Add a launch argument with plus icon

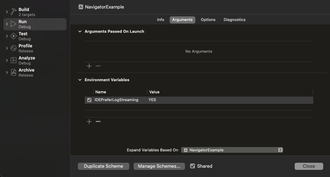click(x=89, y=66)
